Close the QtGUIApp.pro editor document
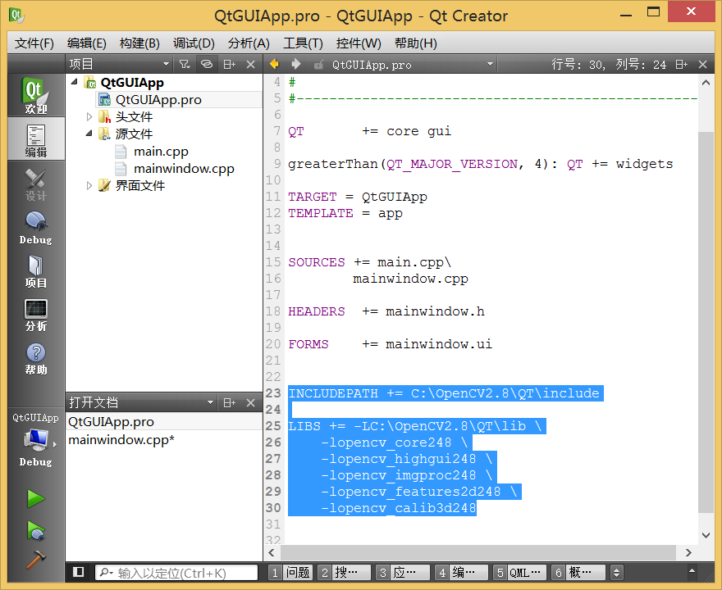 (x=702, y=65)
